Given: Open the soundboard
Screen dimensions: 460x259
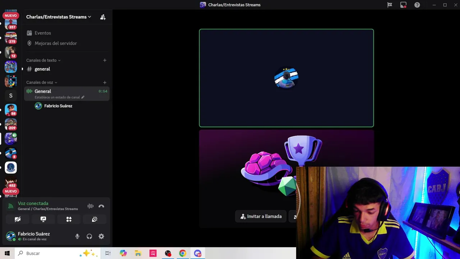Looking at the screenshot, I should point(95,219).
